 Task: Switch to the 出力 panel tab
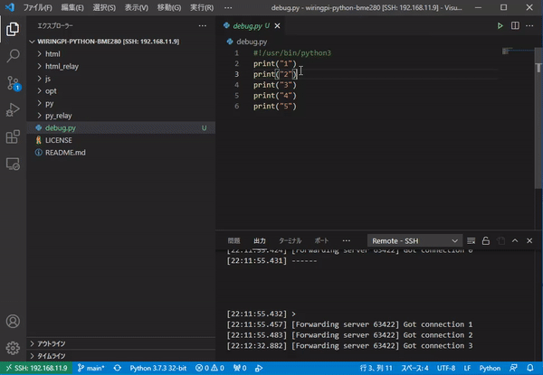click(x=260, y=241)
